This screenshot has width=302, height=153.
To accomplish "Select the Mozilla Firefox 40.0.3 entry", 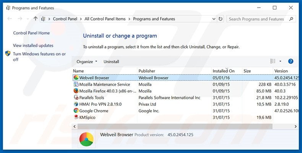I will click(x=108, y=91).
